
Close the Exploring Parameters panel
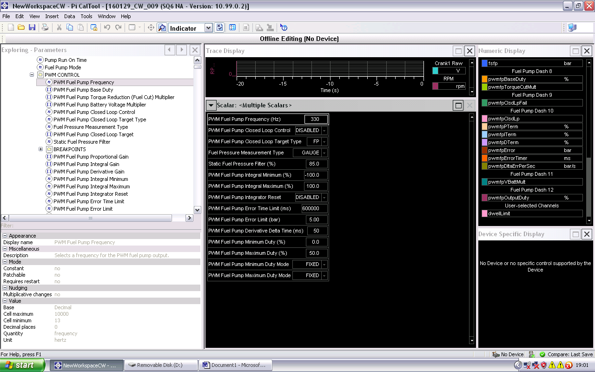coord(195,50)
